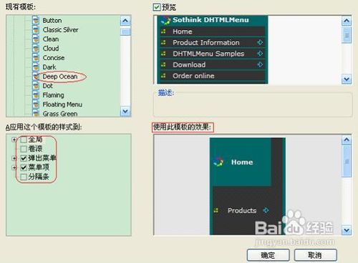
Task: Click the effect preview scroll-down arrow
Action: [347, 230]
